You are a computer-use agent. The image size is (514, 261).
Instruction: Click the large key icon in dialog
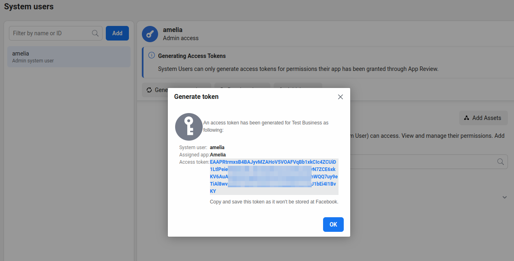click(188, 127)
